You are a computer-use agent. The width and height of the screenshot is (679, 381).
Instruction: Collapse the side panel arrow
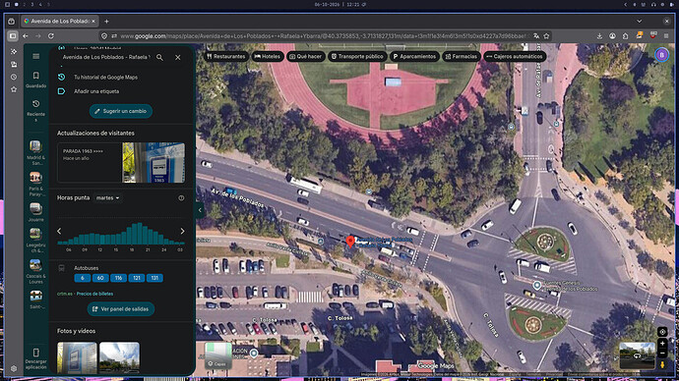click(200, 210)
